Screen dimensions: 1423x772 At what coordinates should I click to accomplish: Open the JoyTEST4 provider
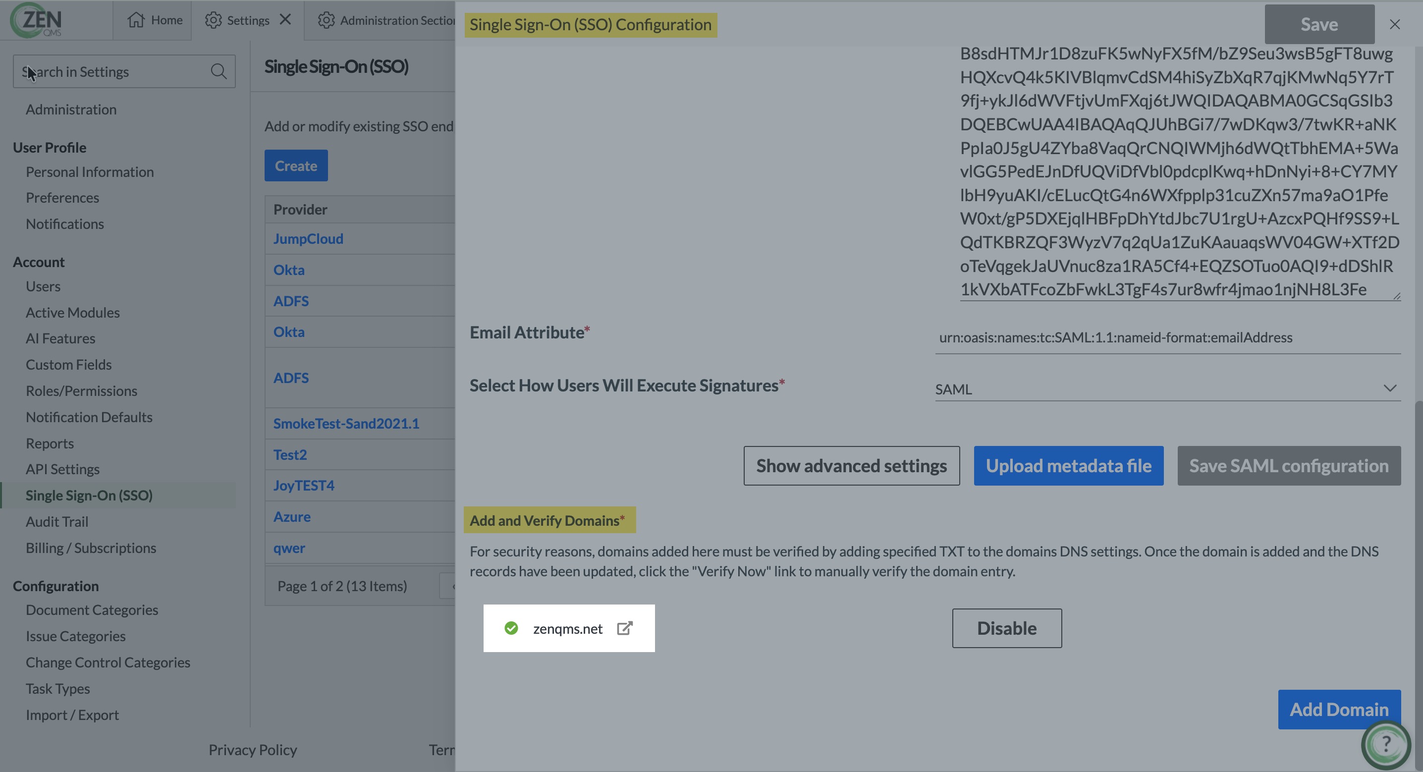(304, 485)
